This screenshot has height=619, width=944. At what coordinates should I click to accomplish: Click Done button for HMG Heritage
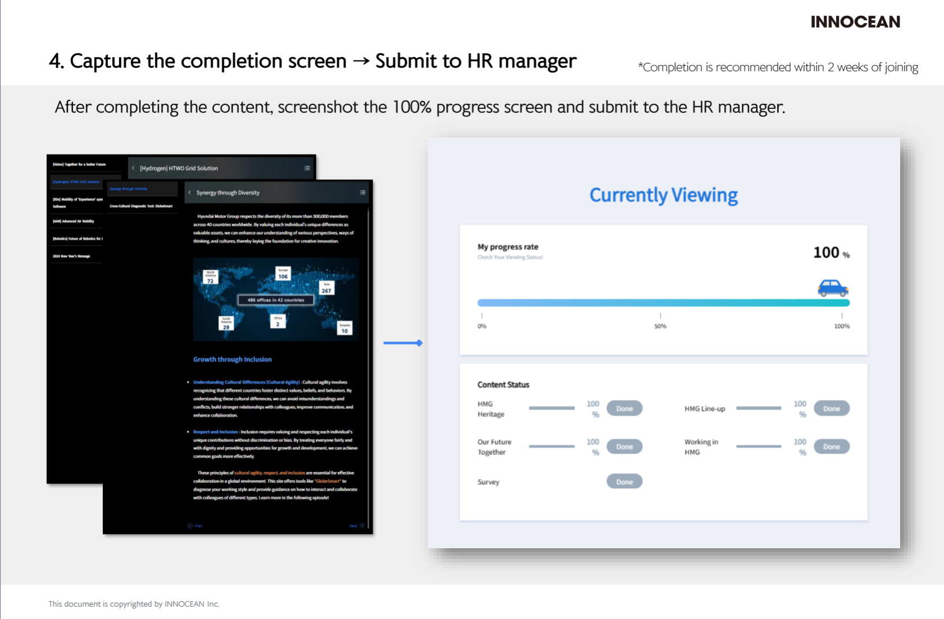[x=624, y=408]
